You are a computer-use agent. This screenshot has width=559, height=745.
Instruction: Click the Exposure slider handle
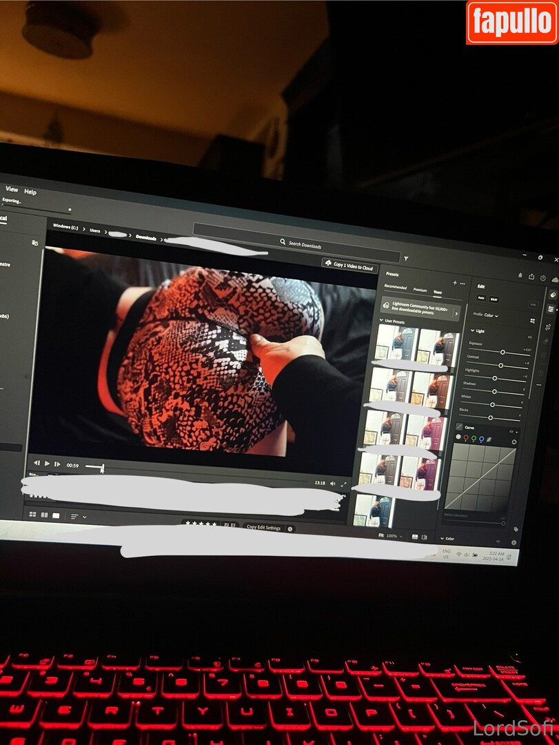[x=502, y=352]
